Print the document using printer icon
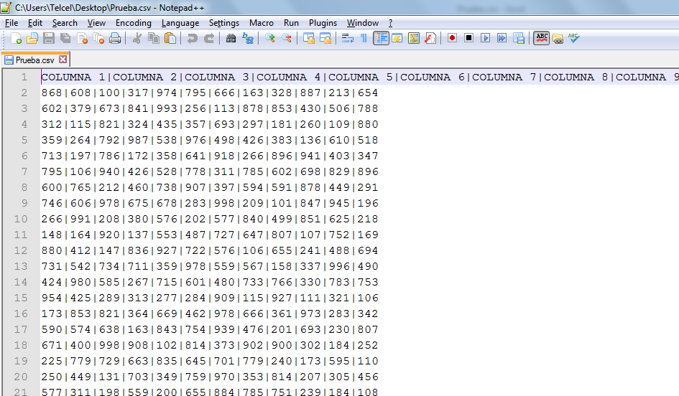679x396 pixels. click(115, 39)
